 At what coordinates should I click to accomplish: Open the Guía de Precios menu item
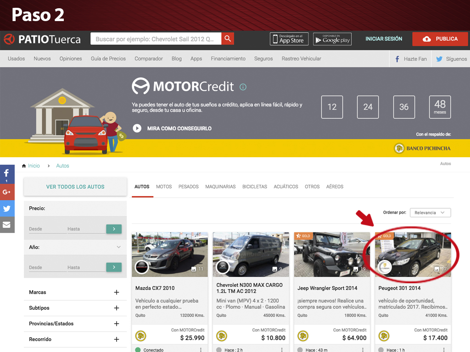tap(108, 59)
